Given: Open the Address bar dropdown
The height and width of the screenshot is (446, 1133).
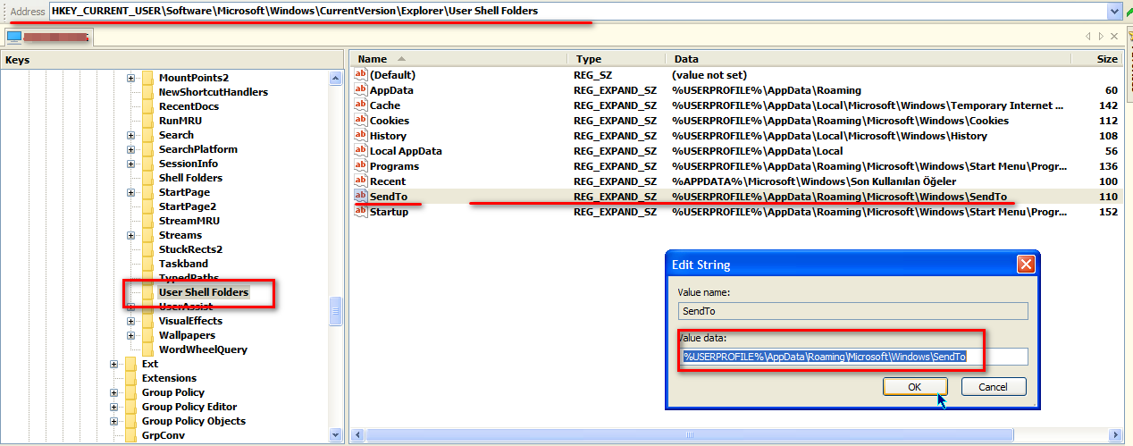Looking at the screenshot, I should (x=1114, y=11).
